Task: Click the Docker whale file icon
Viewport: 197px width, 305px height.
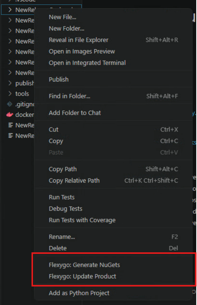Action: pyautogui.click(x=9, y=115)
